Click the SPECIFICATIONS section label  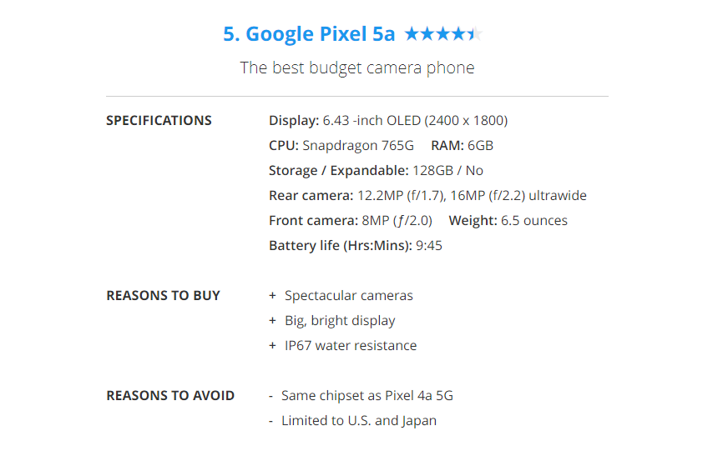coord(159,121)
